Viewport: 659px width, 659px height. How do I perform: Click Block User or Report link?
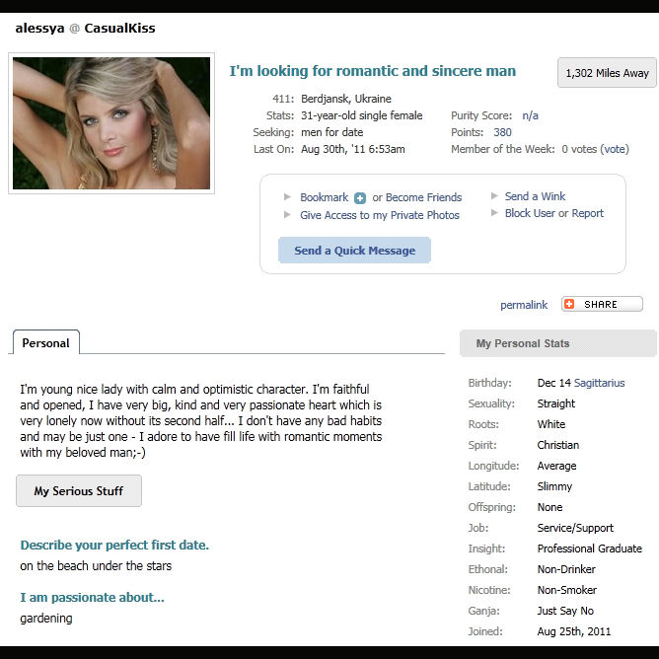pyautogui.click(x=553, y=213)
